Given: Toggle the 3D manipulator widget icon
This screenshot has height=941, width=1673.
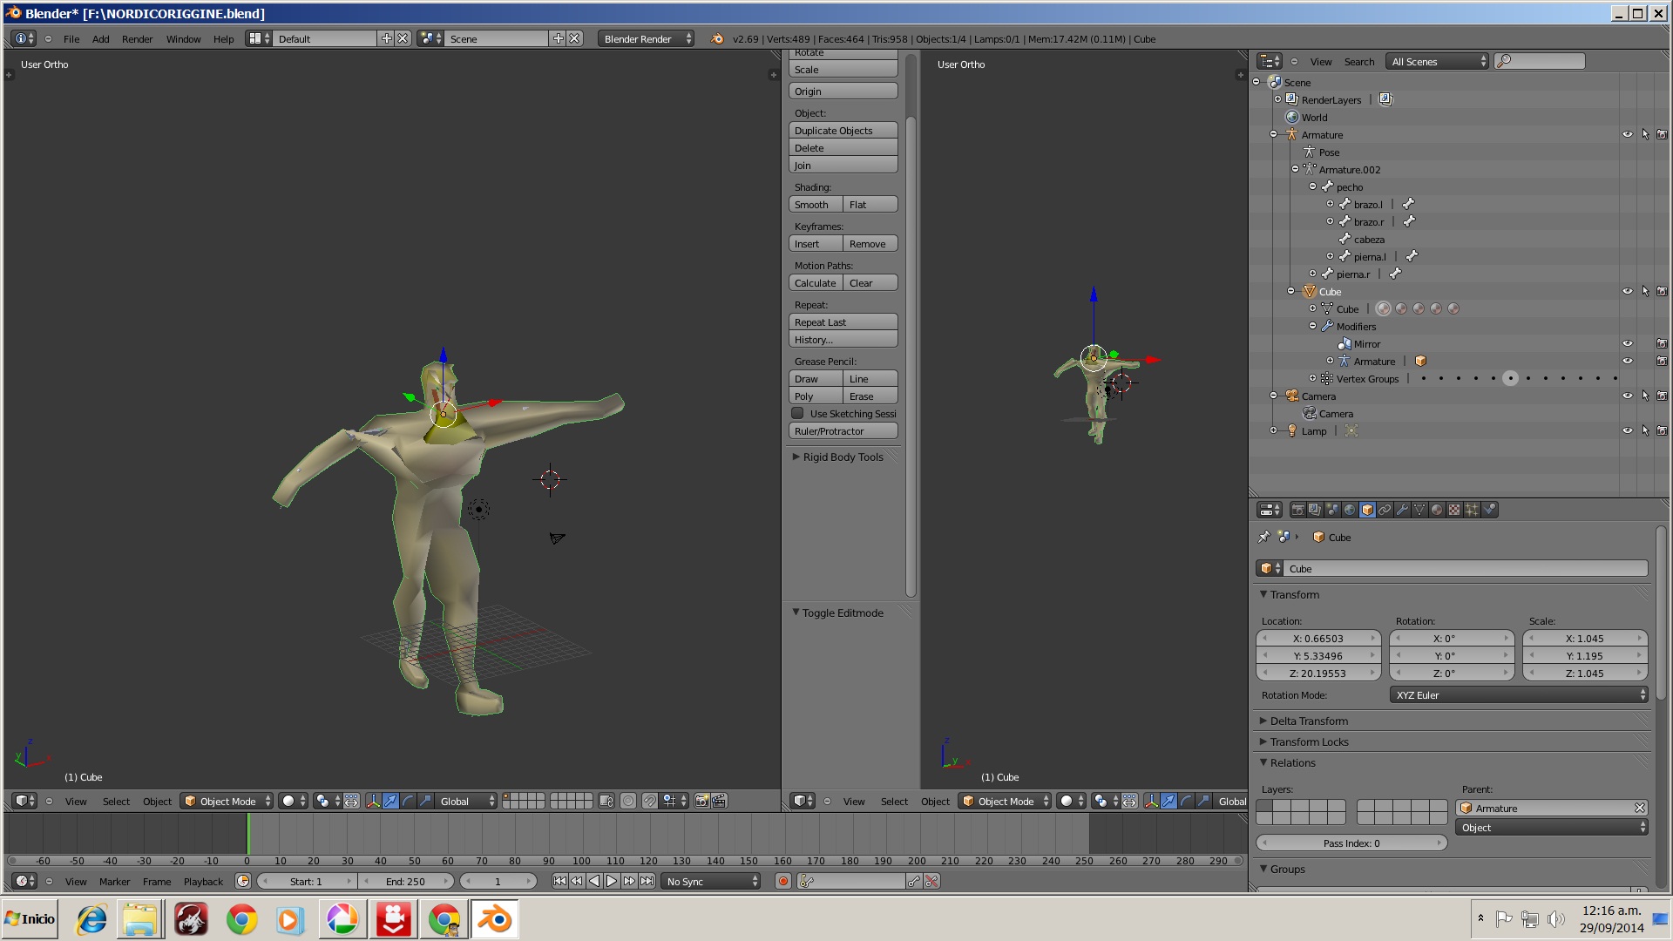Looking at the screenshot, I should [x=373, y=801].
